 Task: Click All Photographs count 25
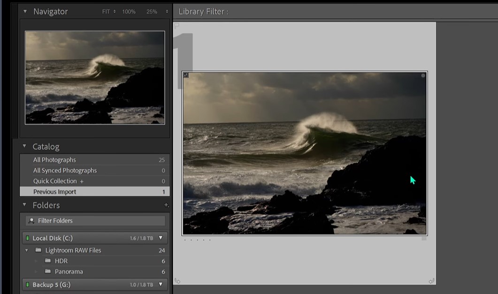click(161, 160)
